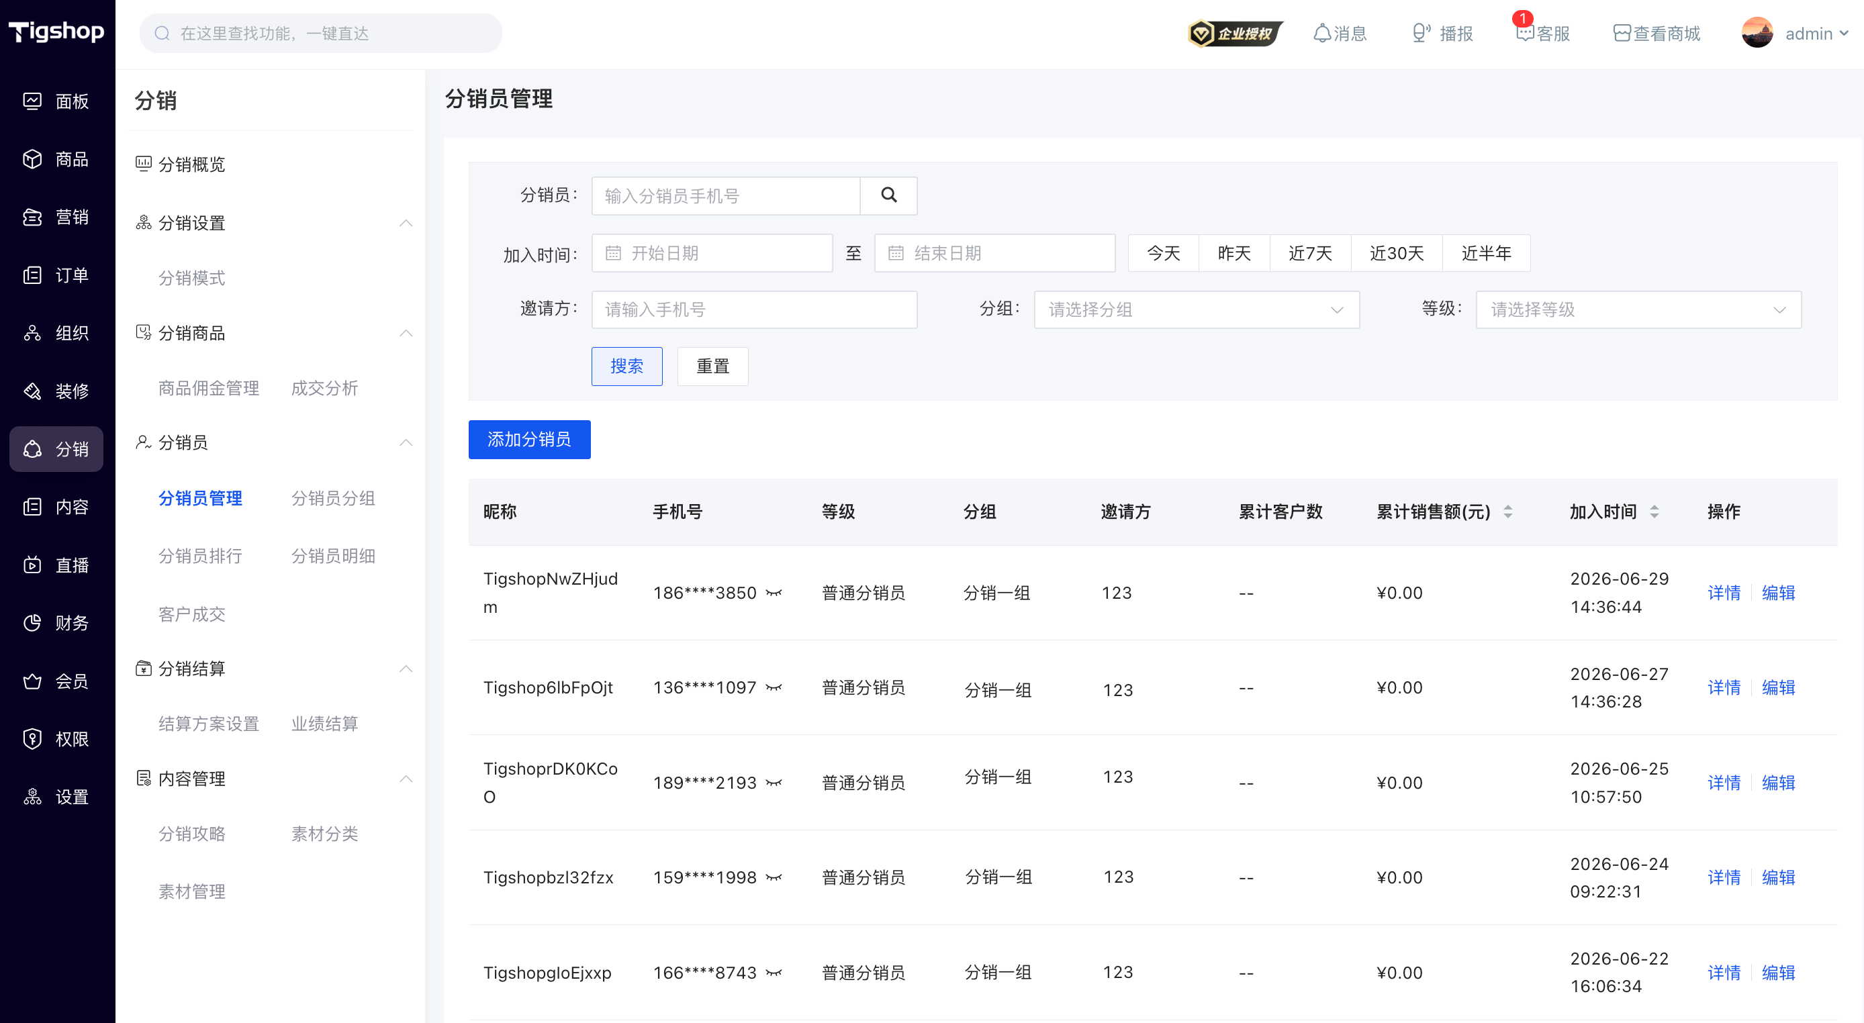Open the 请选择等级 level dropdown
Screen dimensions: 1864x1023
pyautogui.click(x=1638, y=309)
